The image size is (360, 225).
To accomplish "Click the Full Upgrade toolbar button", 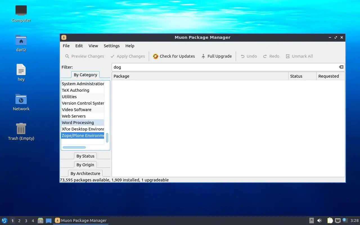I will coord(217,56).
